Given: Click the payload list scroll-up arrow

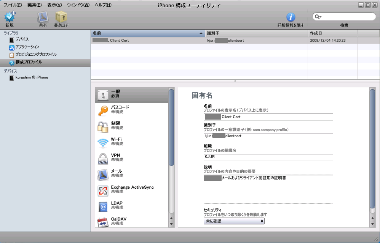Looking at the screenshot, I should click(171, 218).
